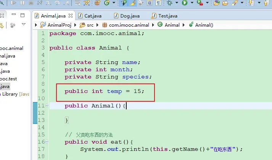This screenshot has height=160, width=272.
Task: Click the green Run icon
Action: 185,3
